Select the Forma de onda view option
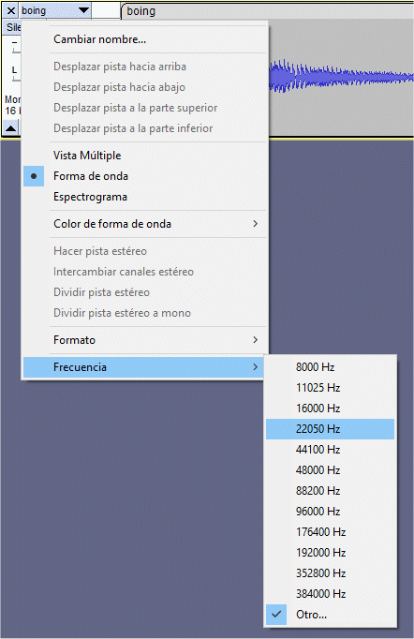 [x=144, y=176]
